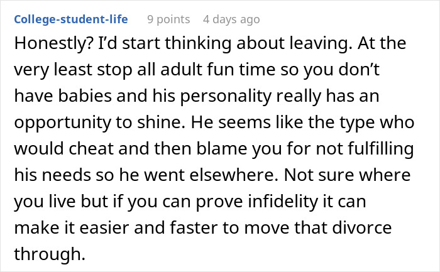This screenshot has height=272, width=440.
Task: Click the word divorce in the comment
Action: click(362, 227)
